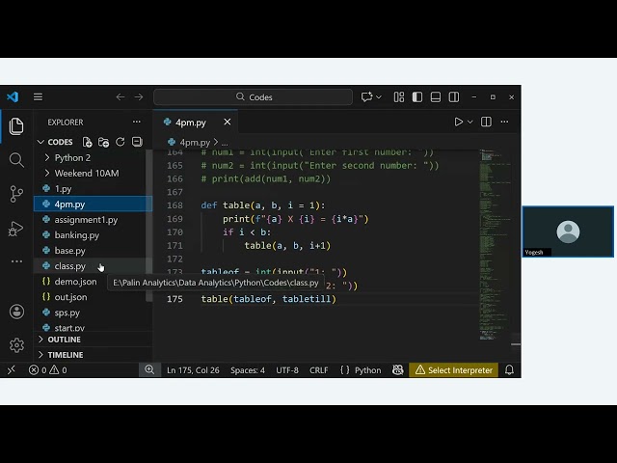Click the Explorer vertical scrollbar
Screen dimensions: 617x463
coord(148,225)
